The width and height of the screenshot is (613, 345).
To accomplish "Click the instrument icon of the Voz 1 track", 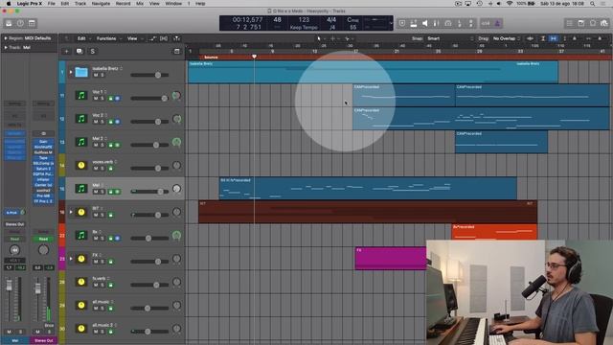I will point(81,95).
